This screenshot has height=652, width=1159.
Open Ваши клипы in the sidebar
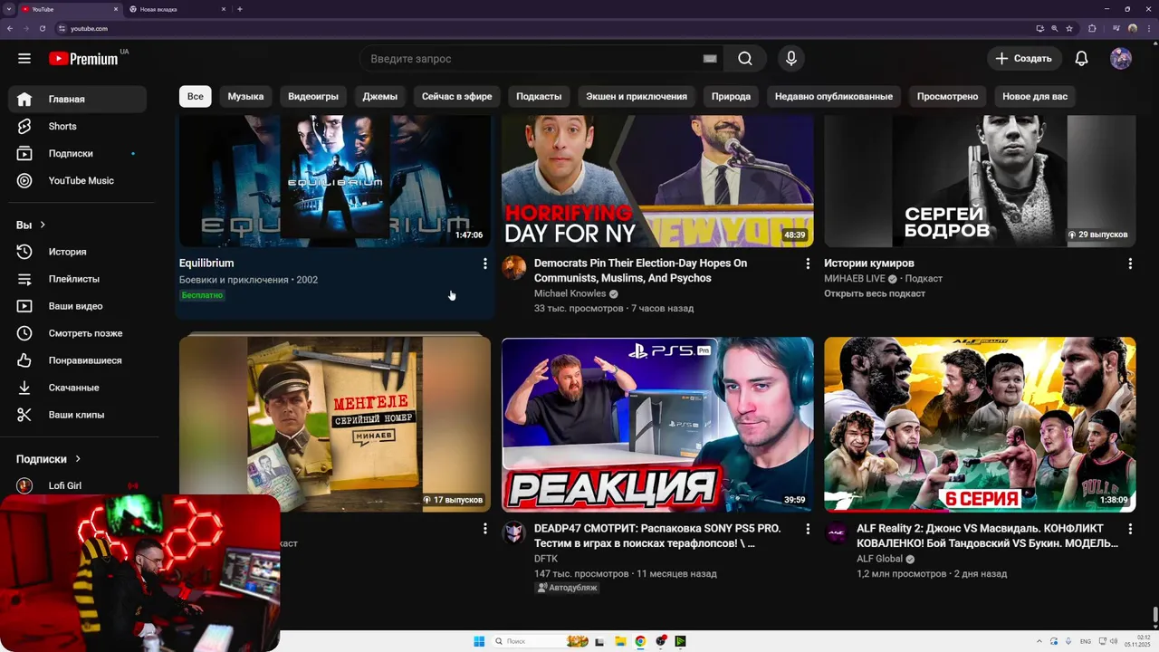pyautogui.click(x=77, y=415)
